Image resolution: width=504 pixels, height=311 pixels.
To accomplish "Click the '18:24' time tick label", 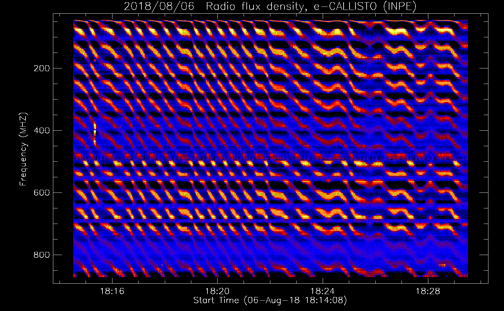I will pos(323,291).
